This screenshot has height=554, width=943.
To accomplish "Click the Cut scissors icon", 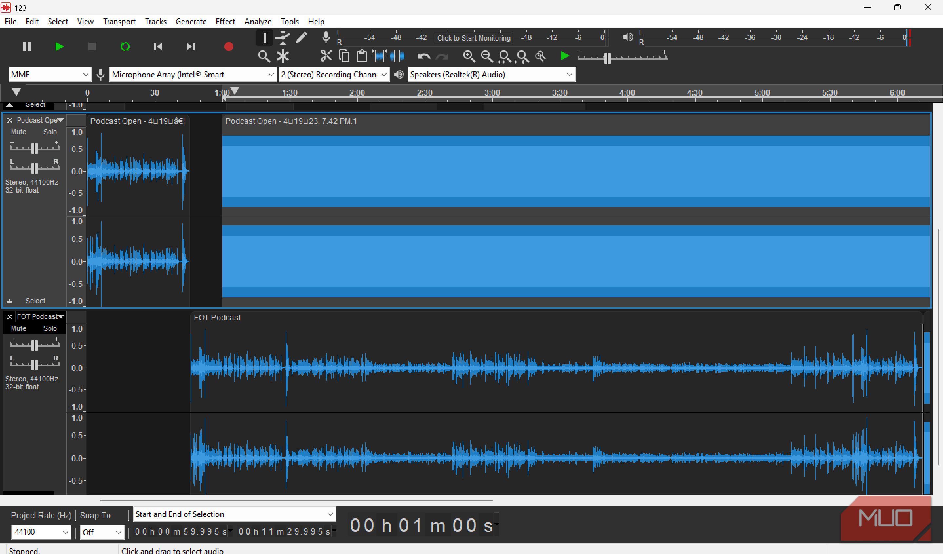I will (326, 56).
